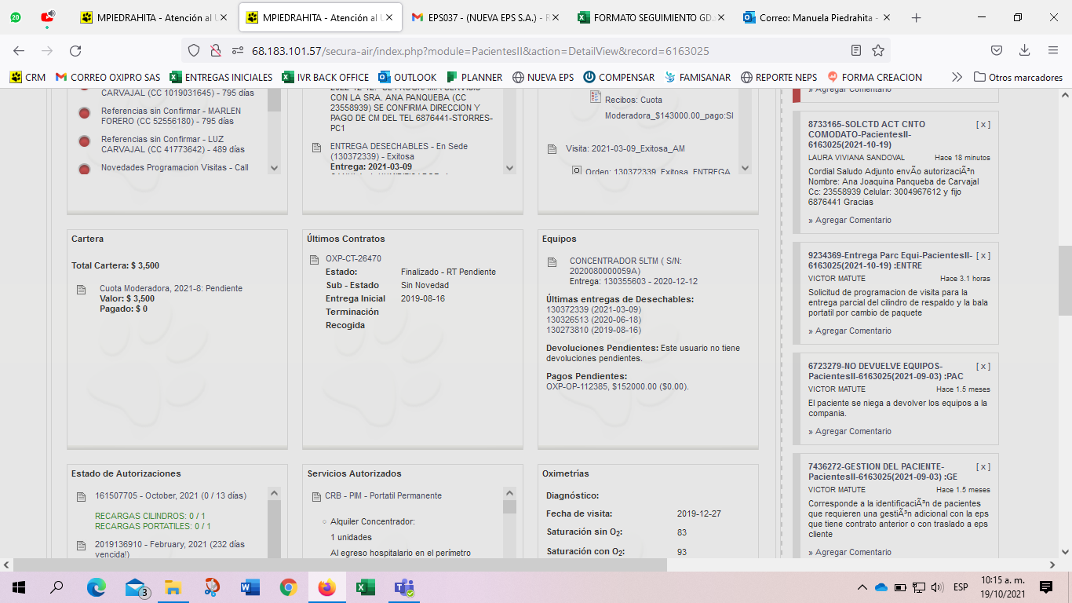Open the Otros marcadores folder
The height and width of the screenshot is (603, 1072).
click(x=1018, y=77)
